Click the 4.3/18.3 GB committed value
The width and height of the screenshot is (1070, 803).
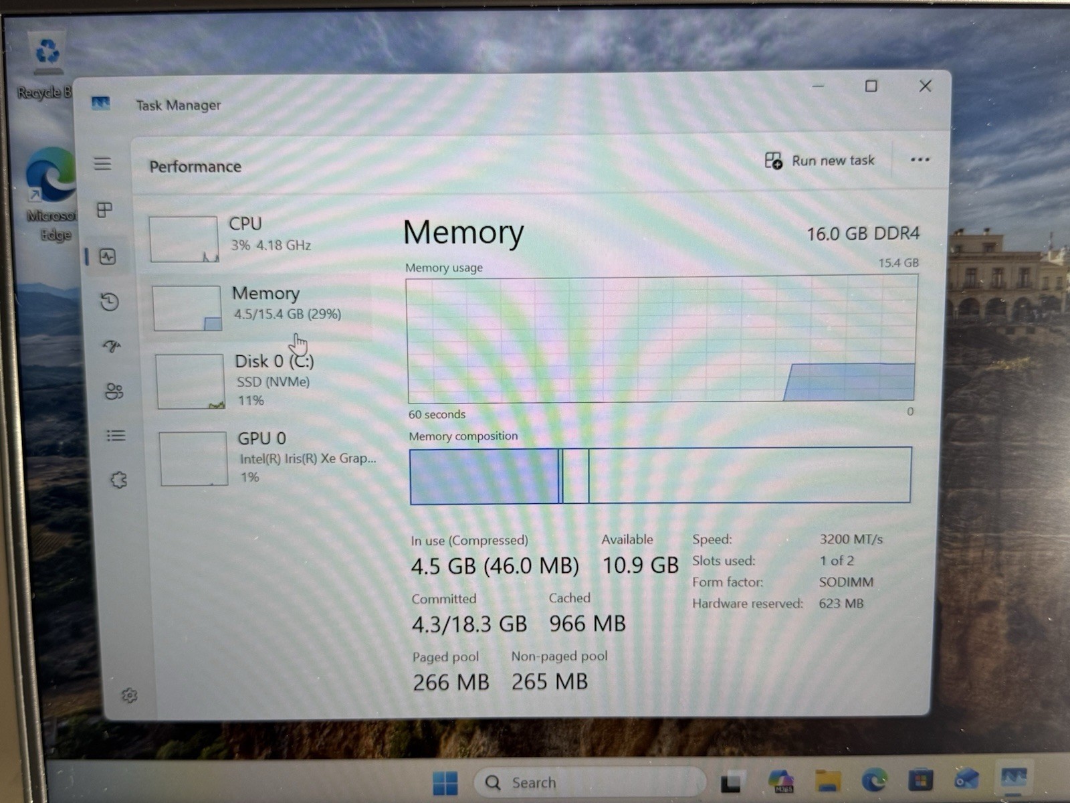(469, 624)
